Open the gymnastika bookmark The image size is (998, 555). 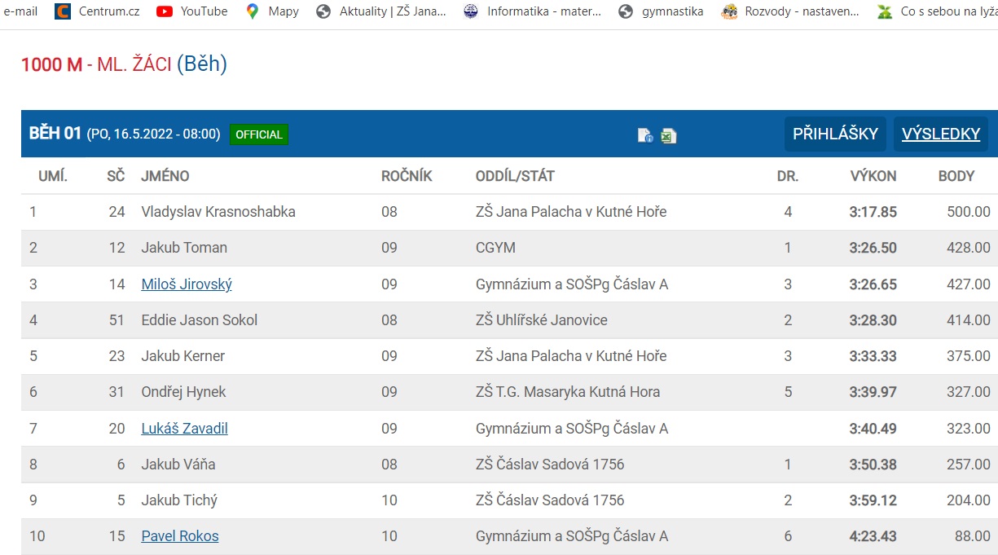(x=661, y=11)
